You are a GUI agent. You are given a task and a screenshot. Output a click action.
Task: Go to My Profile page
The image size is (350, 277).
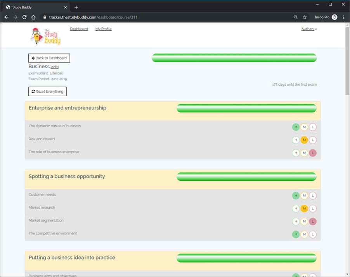[x=103, y=29]
